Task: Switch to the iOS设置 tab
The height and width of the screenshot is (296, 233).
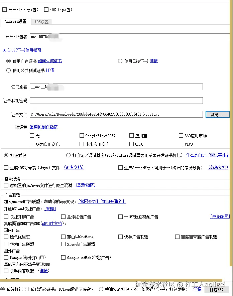Action: pyautogui.click(x=41, y=22)
